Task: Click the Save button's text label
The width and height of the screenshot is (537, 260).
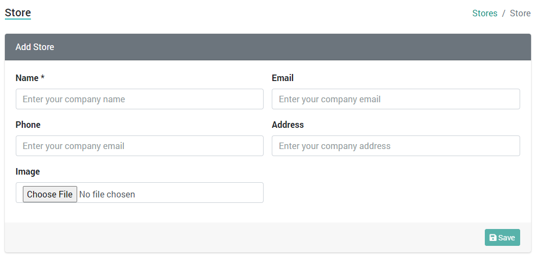Action: coord(507,238)
